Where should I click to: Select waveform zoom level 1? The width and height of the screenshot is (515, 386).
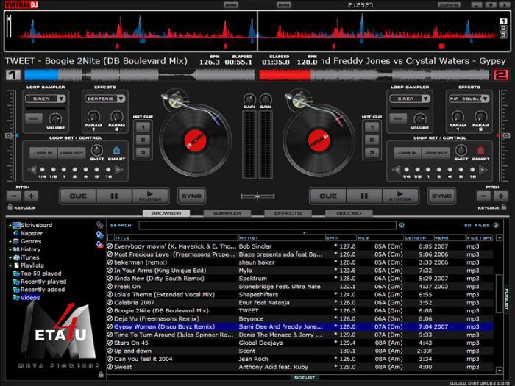click(503, 21)
